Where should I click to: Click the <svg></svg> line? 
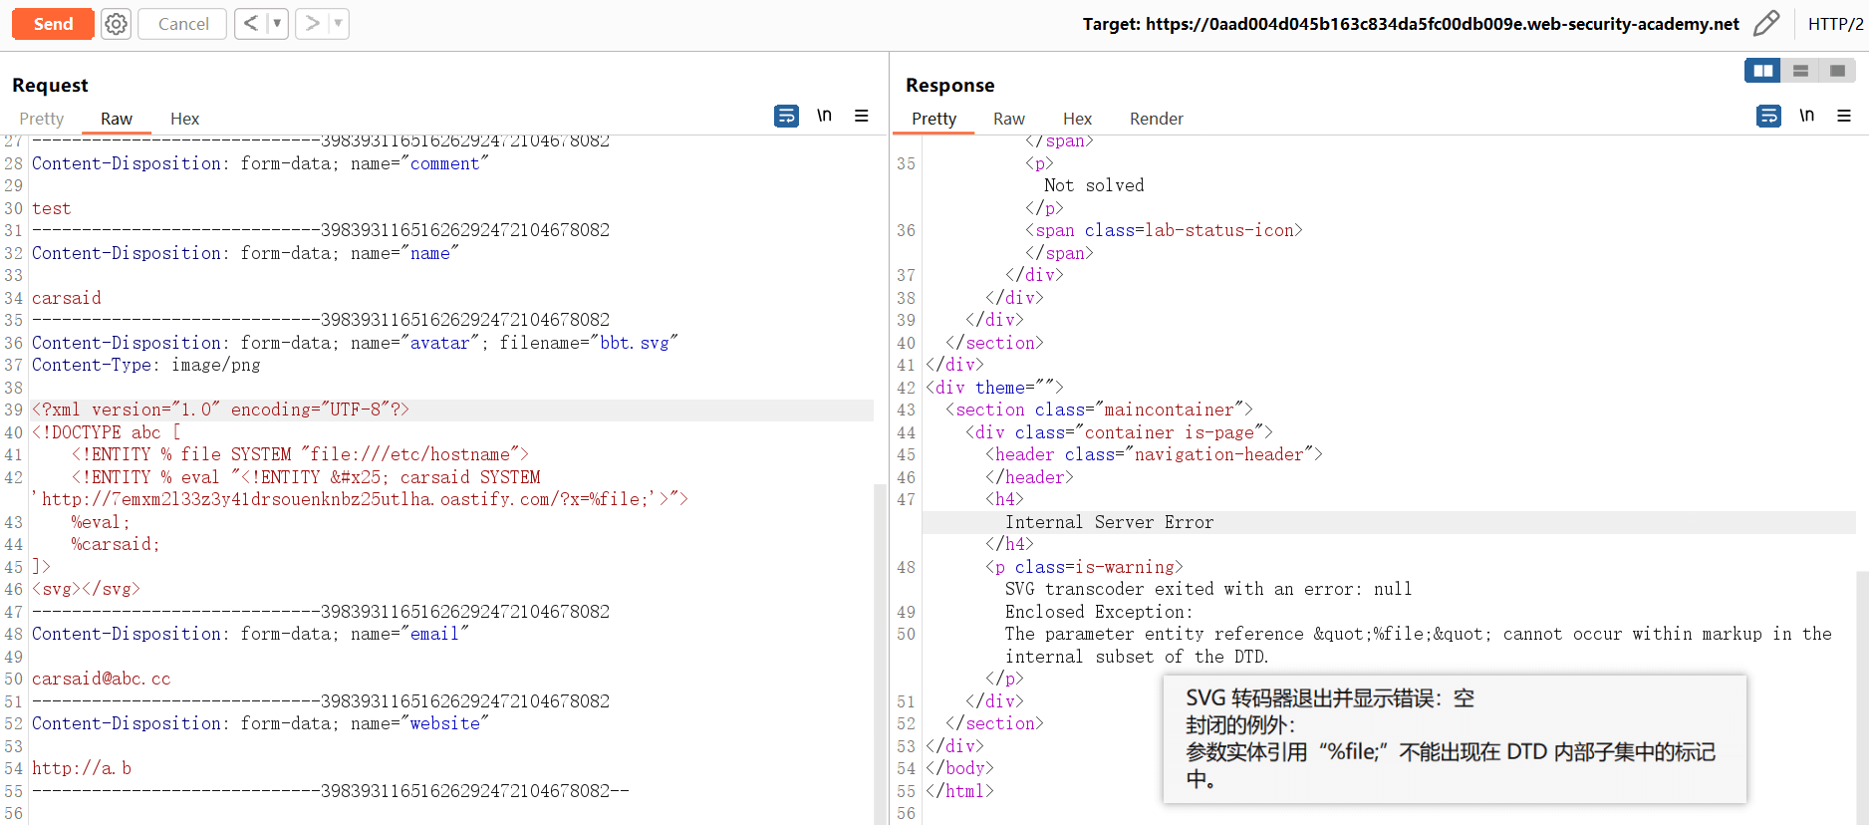pos(86,589)
